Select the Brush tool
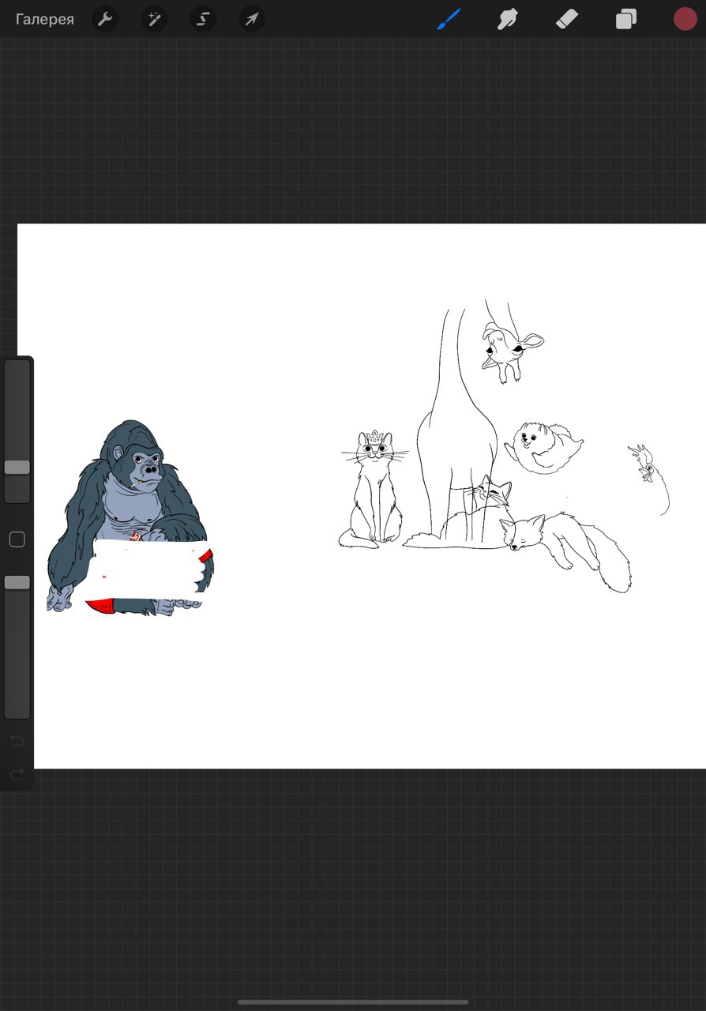The image size is (706, 1011). click(449, 19)
